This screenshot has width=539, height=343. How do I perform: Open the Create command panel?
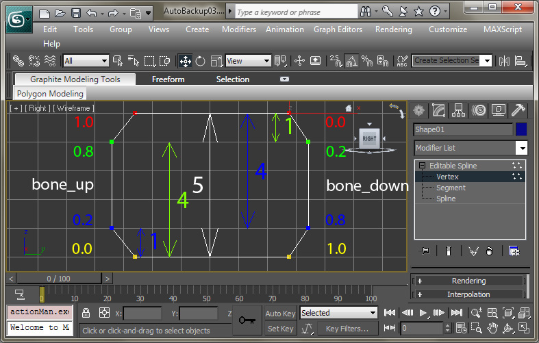[x=418, y=110]
